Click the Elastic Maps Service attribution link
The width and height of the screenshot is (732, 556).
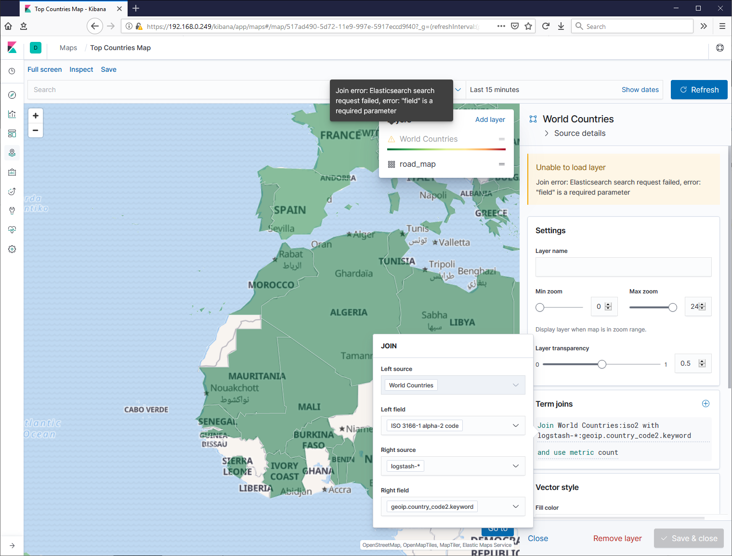[x=487, y=545]
